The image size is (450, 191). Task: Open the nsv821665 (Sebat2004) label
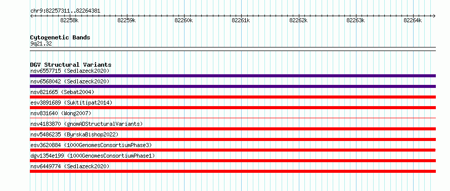tap(62, 92)
